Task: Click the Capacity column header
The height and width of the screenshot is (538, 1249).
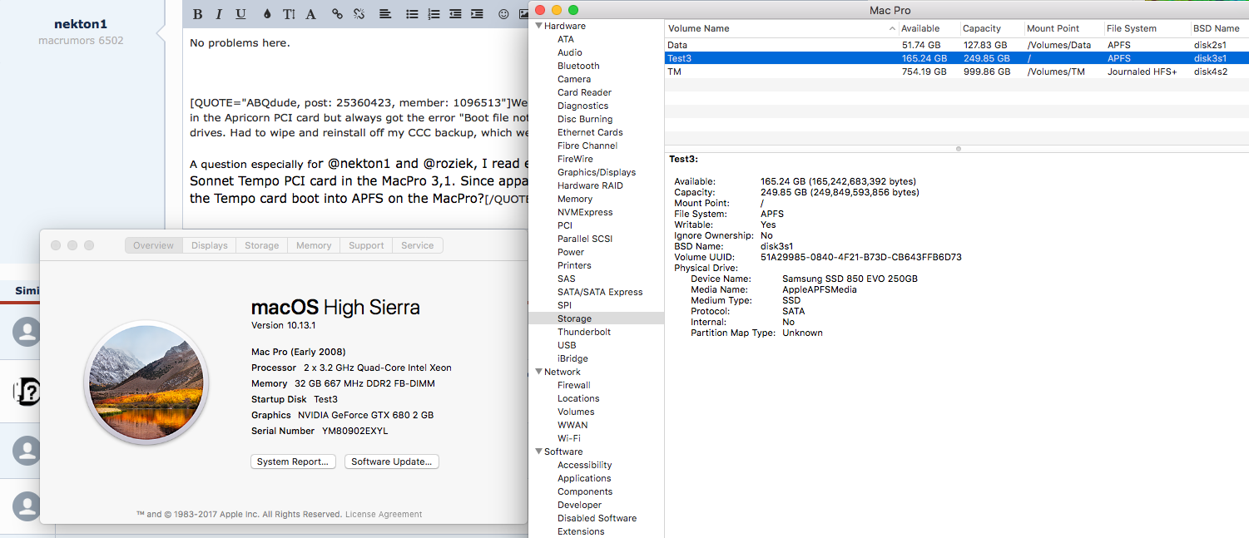Action: 991,28
